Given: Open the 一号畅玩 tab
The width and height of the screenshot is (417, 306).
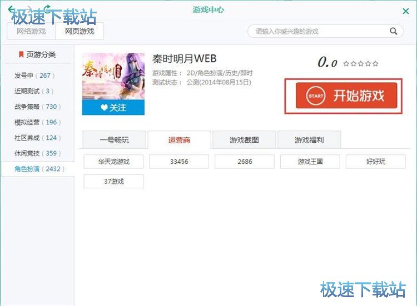Looking at the screenshot, I should [115, 140].
